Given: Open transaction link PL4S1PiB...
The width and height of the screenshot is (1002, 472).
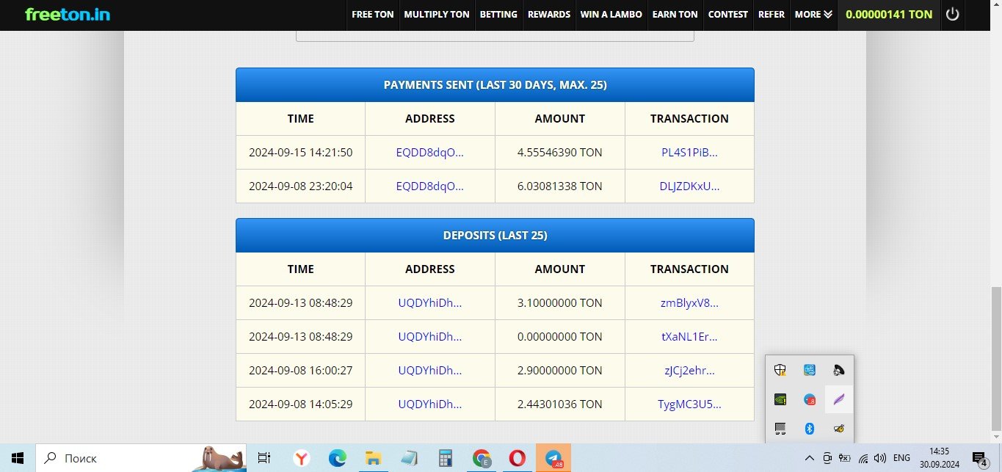Looking at the screenshot, I should pos(689,153).
